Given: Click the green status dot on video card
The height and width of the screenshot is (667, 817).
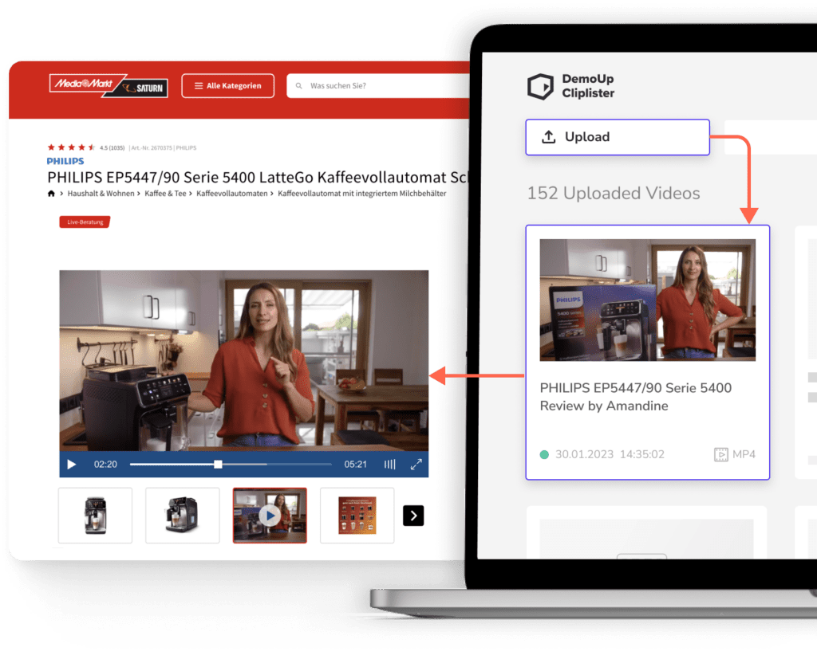Looking at the screenshot, I should pyautogui.click(x=544, y=454).
